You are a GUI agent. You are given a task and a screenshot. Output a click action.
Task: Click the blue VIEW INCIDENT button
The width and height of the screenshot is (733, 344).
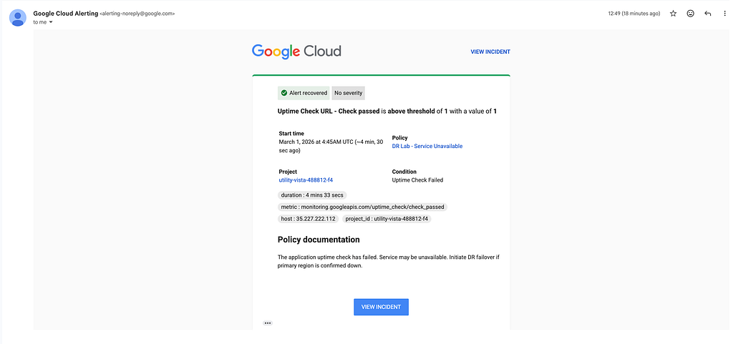click(x=381, y=307)
